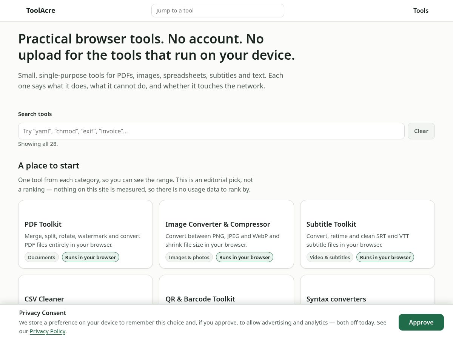The image size is (453, 340).
Task: Select the Video & subtitles category tag
Action: click(x=330, y=257)
